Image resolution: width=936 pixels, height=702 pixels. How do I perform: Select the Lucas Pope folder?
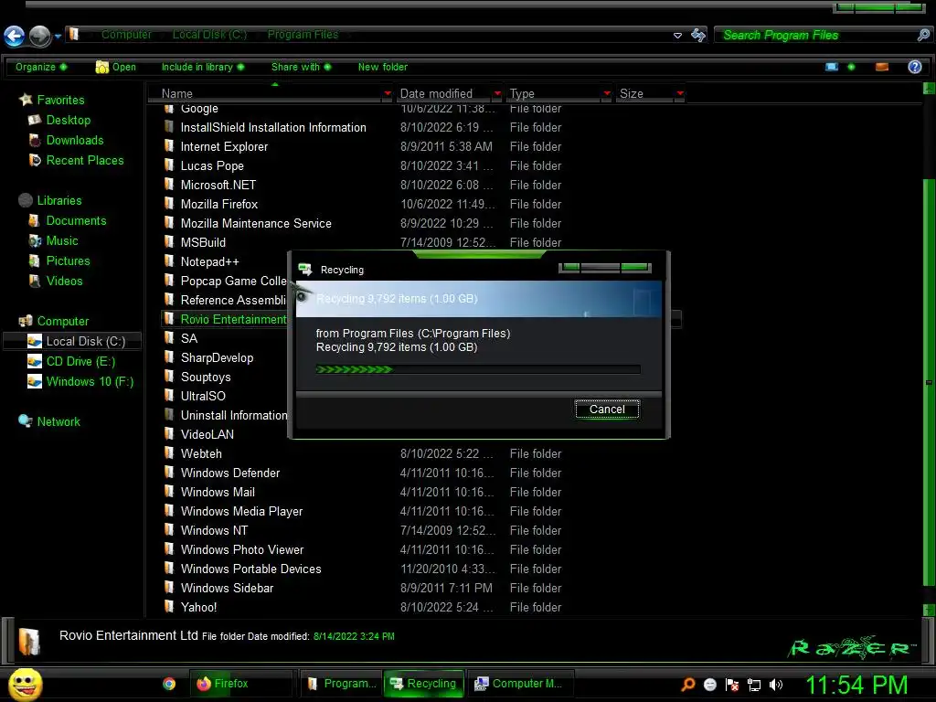(x=212, y=166)
